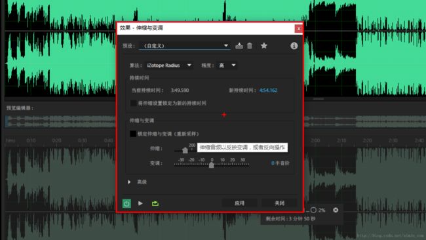Screen dimensions: 426x240
Task: Close the 伸缩与变调 effect window with X
Action: [299, 28]
